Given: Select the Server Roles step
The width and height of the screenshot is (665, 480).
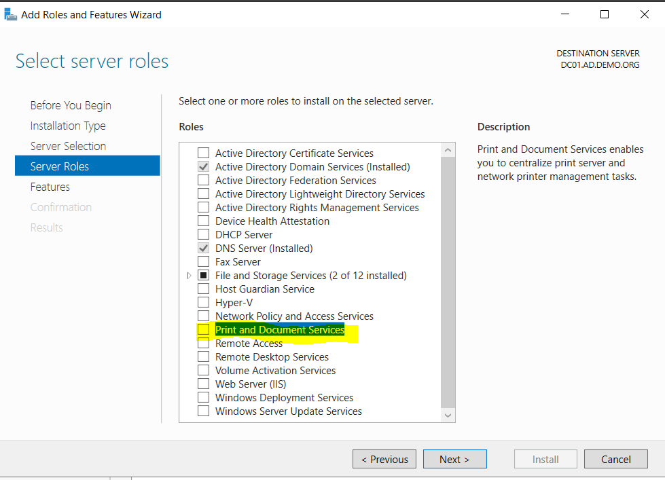Looking at the screenshot, I should 88,166.
